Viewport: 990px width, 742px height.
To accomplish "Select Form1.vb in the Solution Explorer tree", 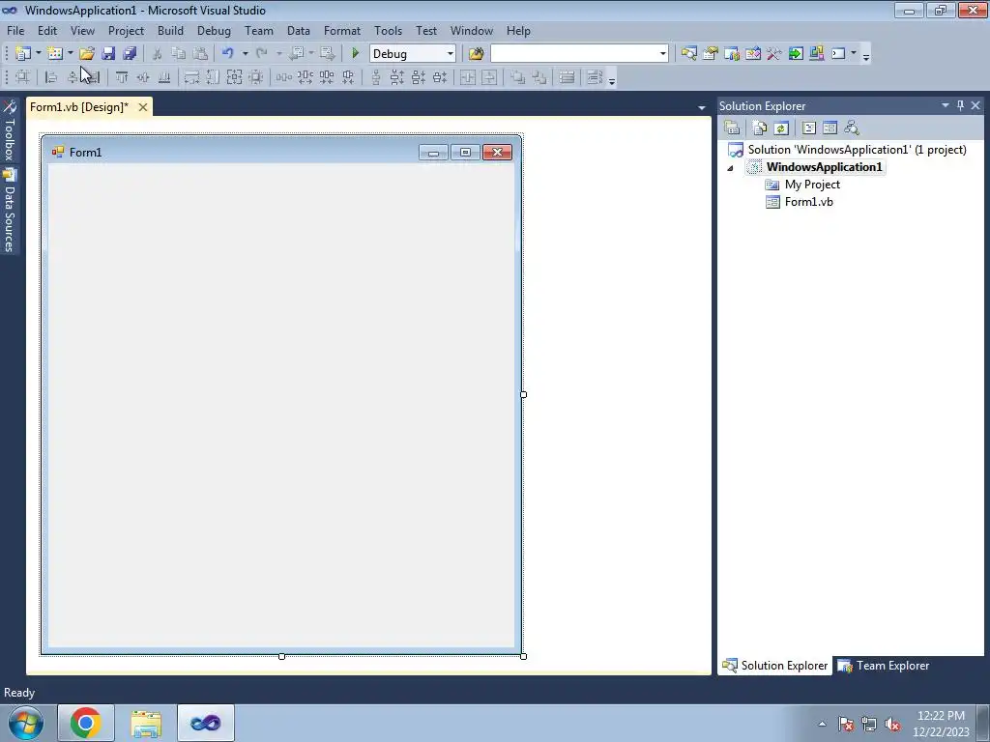I will click(808, 202).
